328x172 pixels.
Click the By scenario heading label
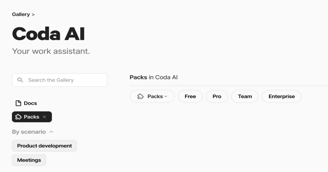tap(29, 132)
